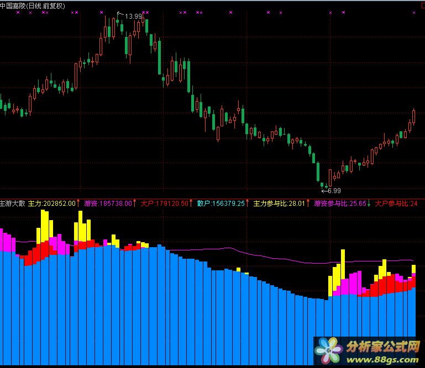This screenshot has height=368, width=425.
Task: Click the 大户参与比 readout
Action: pyautogui.click(x=396, y=204)
